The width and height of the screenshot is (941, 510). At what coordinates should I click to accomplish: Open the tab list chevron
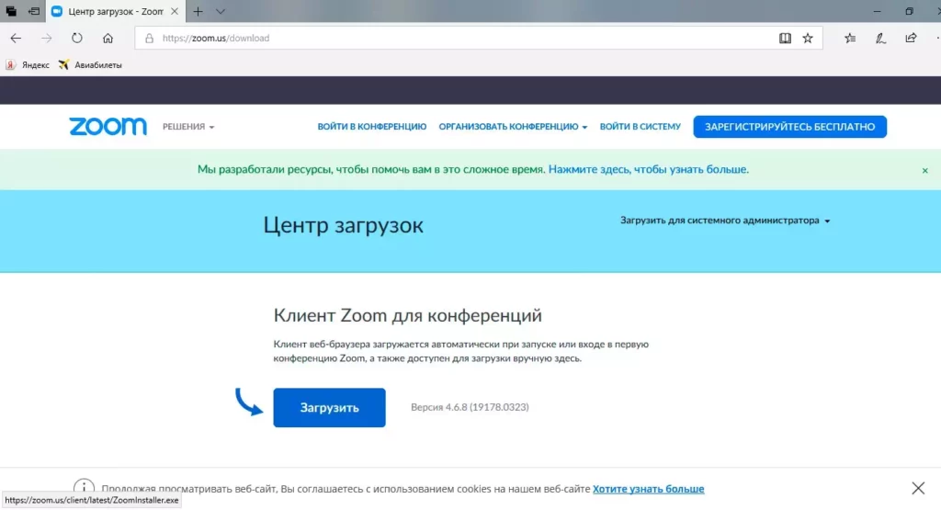[221, 11]
